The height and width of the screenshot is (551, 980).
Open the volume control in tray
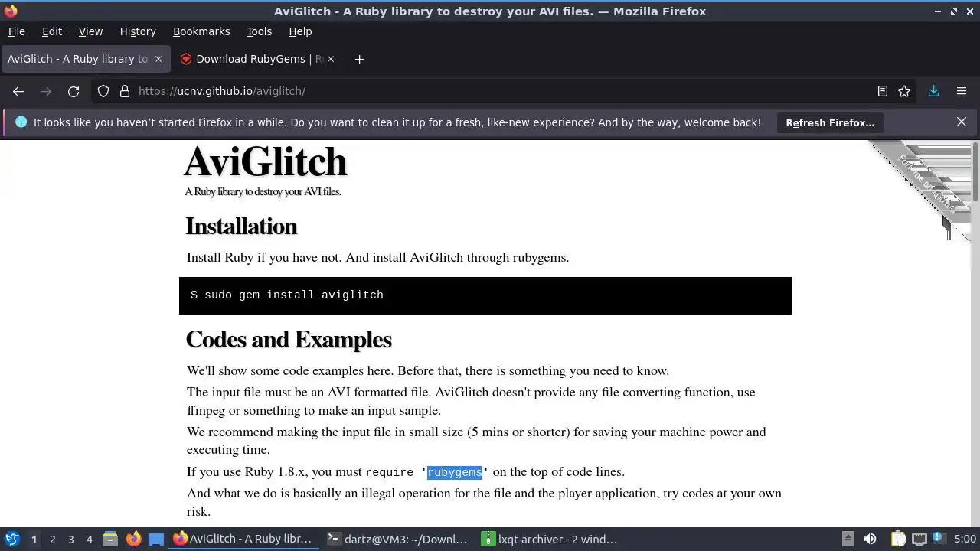pos(870,540)
